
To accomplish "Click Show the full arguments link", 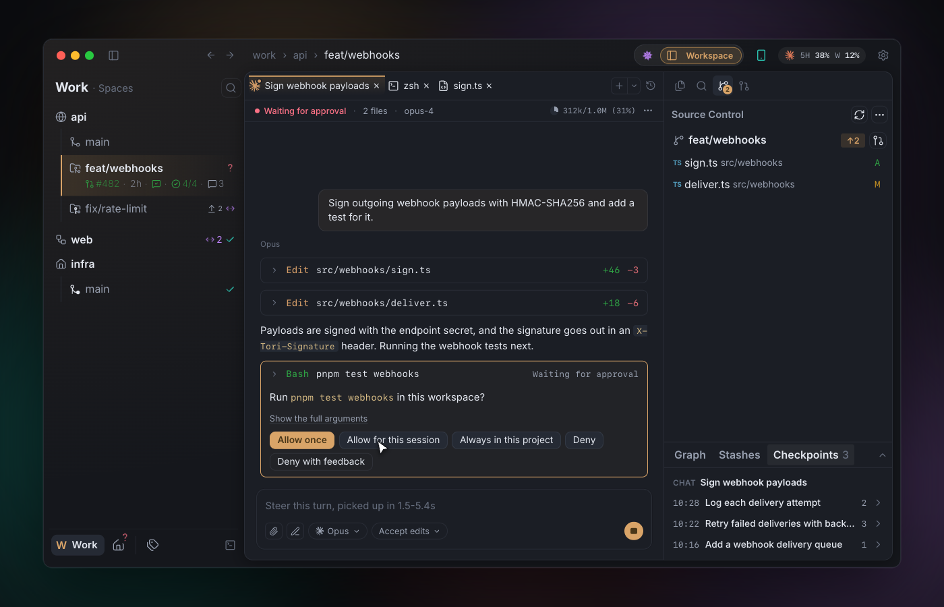I will (x=318, y=419).
